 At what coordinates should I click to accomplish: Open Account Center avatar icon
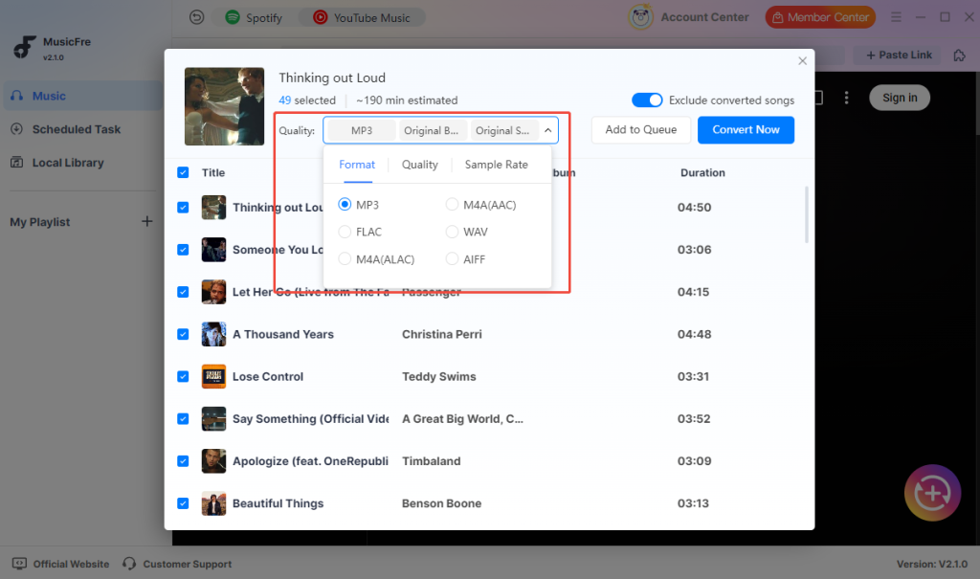click(640, 17)
